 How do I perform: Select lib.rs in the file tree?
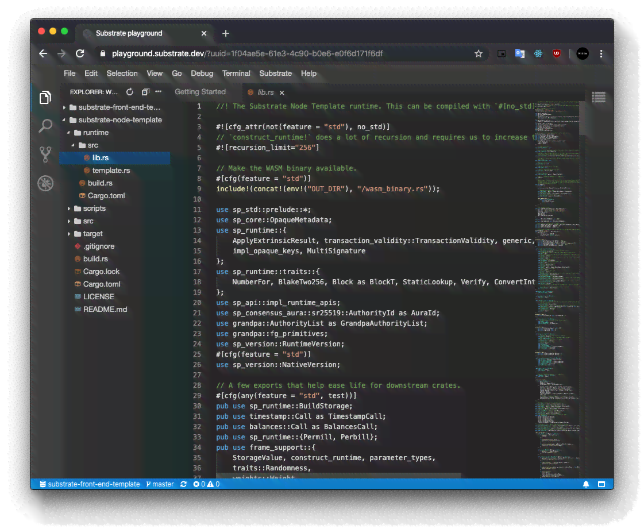(x=115, y=158)
